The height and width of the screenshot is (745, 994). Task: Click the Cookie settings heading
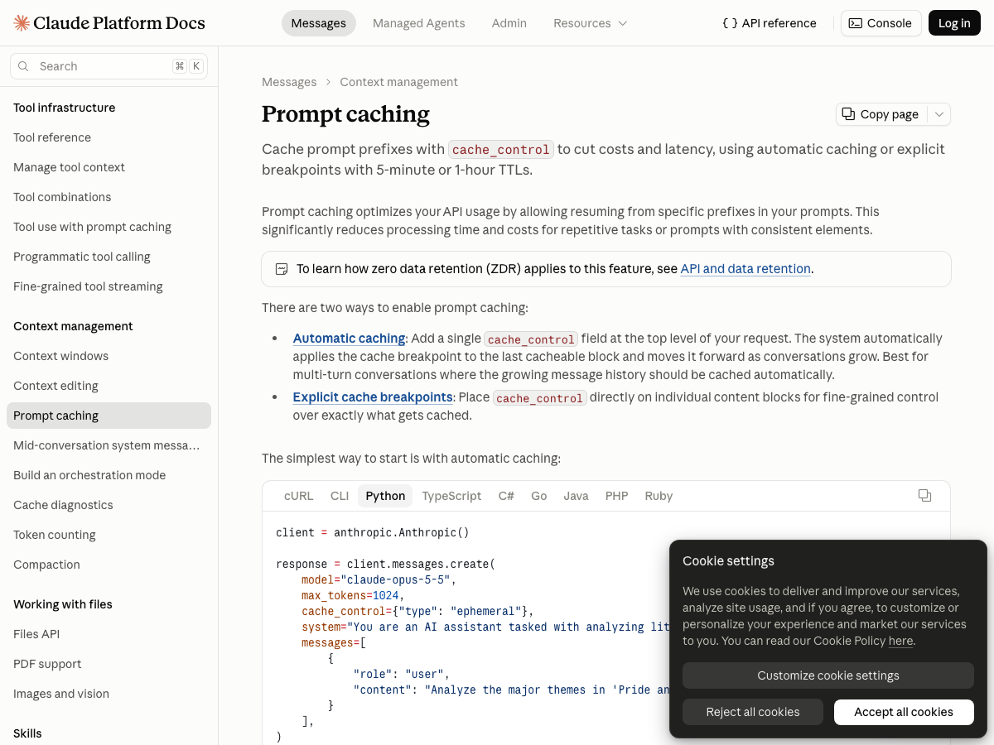point(728,560)
